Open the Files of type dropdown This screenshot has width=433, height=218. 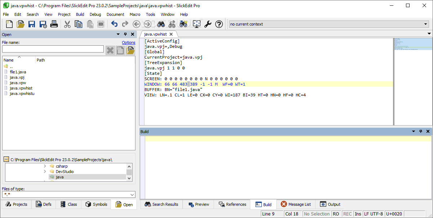point(132,195)
